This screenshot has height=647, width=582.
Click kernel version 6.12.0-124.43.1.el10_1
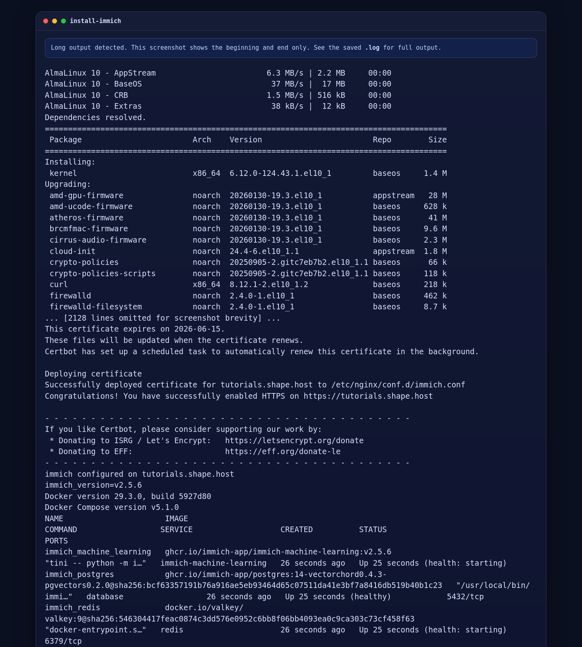click(x=280, y=173)
